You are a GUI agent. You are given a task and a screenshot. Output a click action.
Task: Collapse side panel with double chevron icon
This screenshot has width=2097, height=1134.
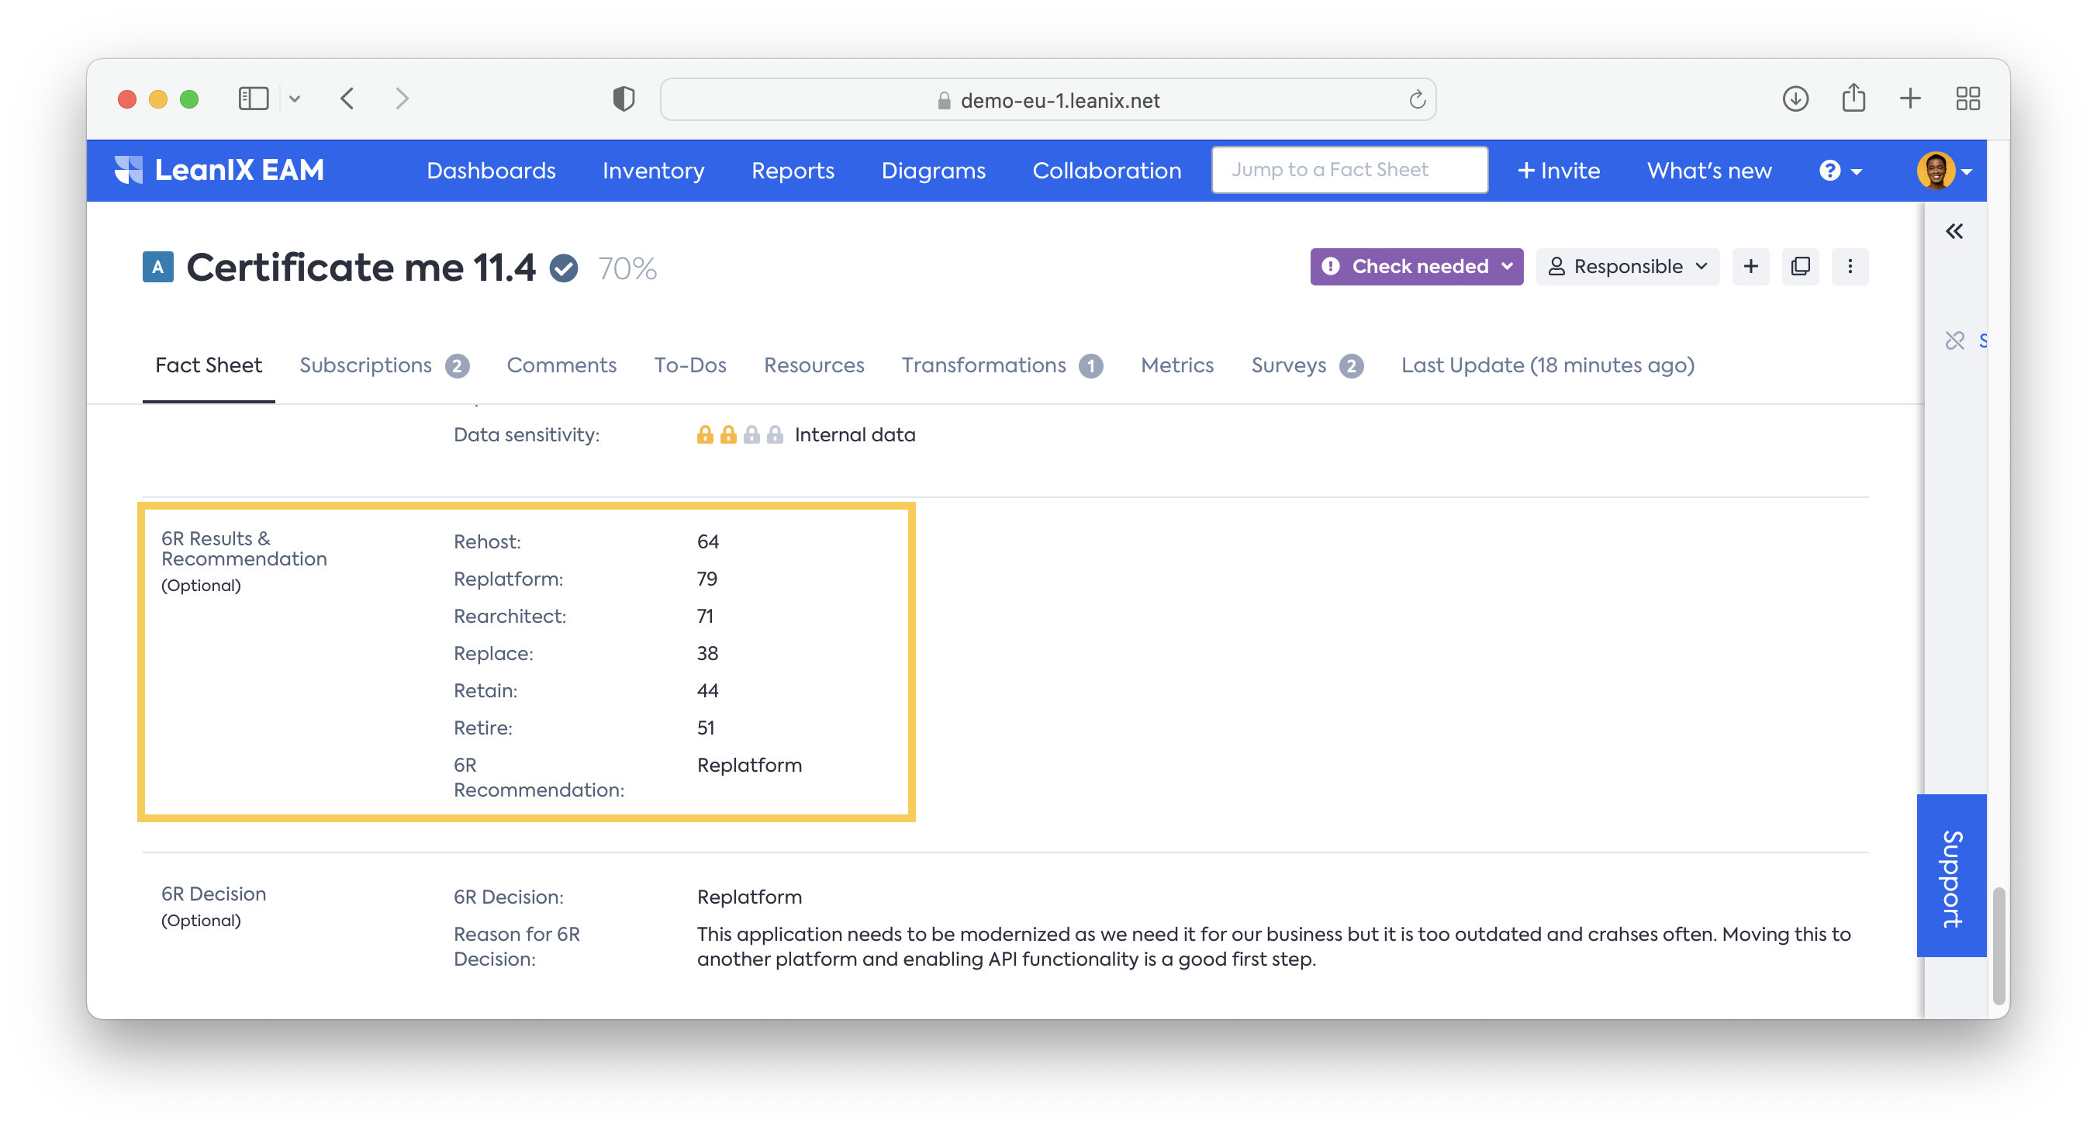click(1954, 231)
